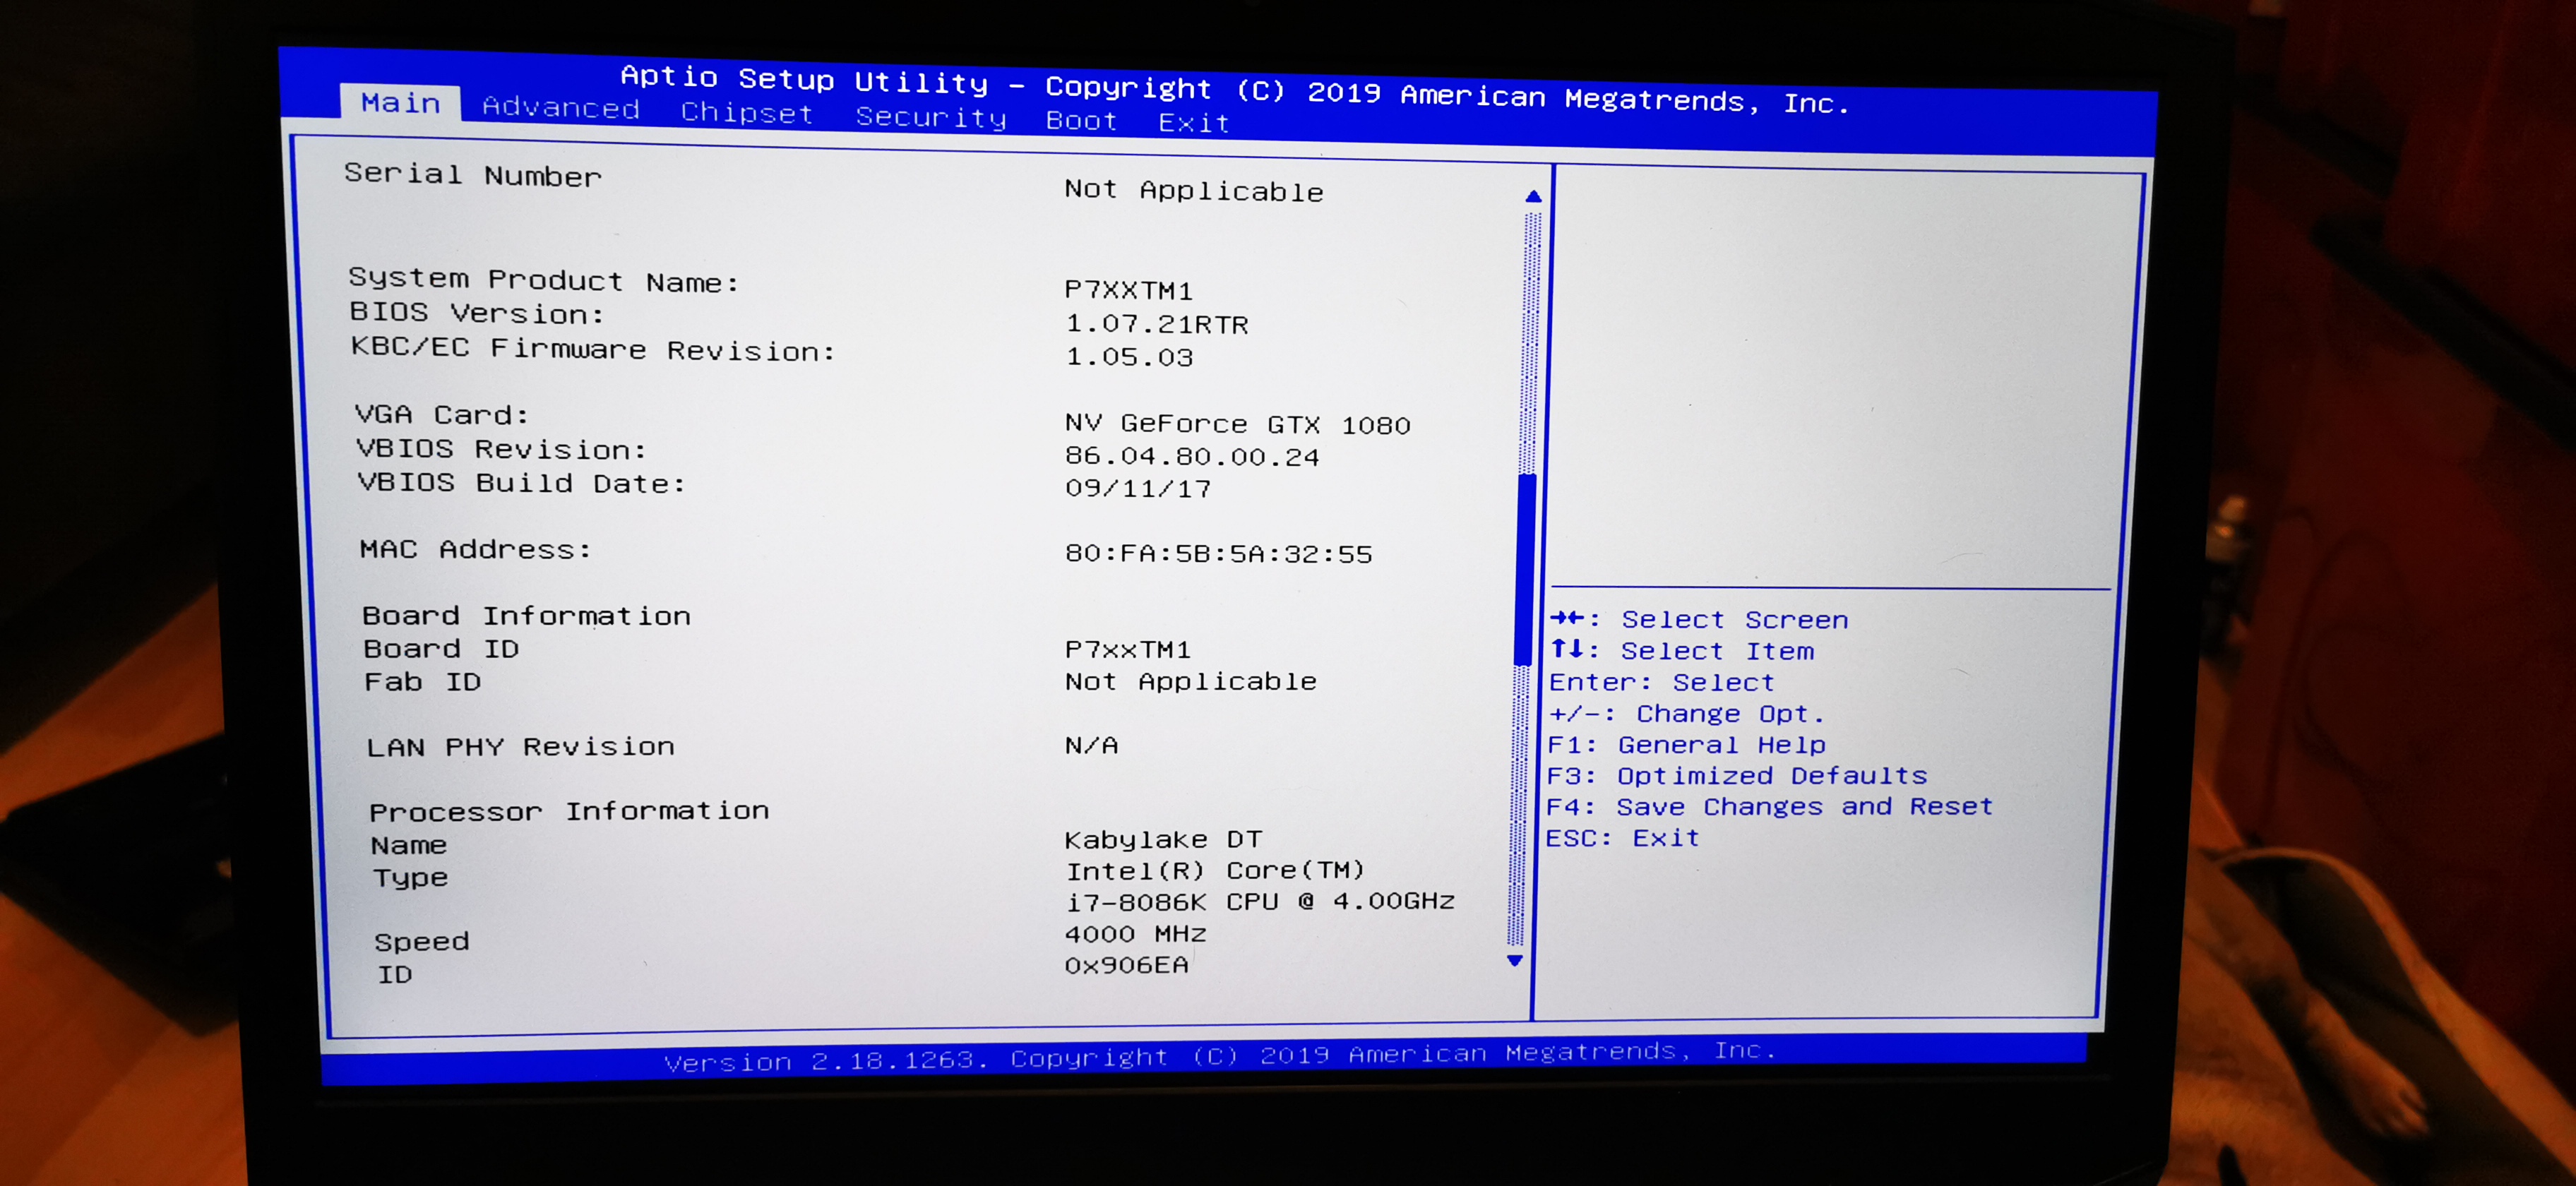Click the blue scrollbar thumb
Screen dimensions: 2576x1186
tap(1526, 568)
